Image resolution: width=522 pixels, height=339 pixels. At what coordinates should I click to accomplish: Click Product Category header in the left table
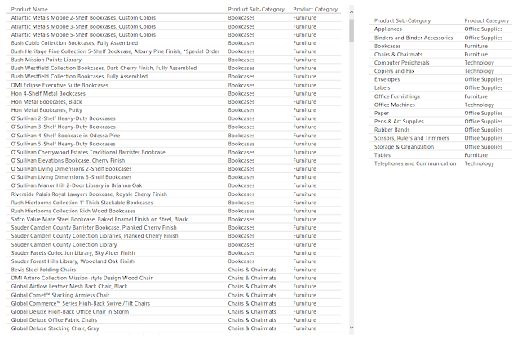[x=316, y=9]
